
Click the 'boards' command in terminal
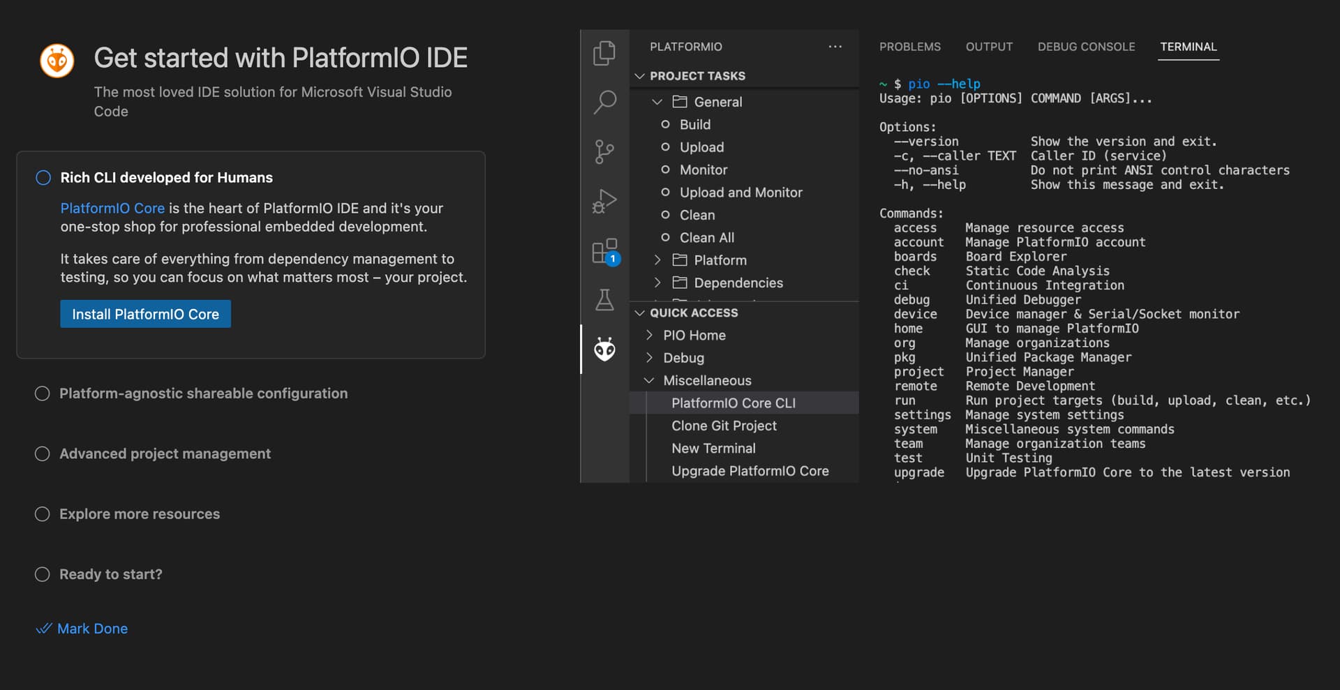coord(915,257)
